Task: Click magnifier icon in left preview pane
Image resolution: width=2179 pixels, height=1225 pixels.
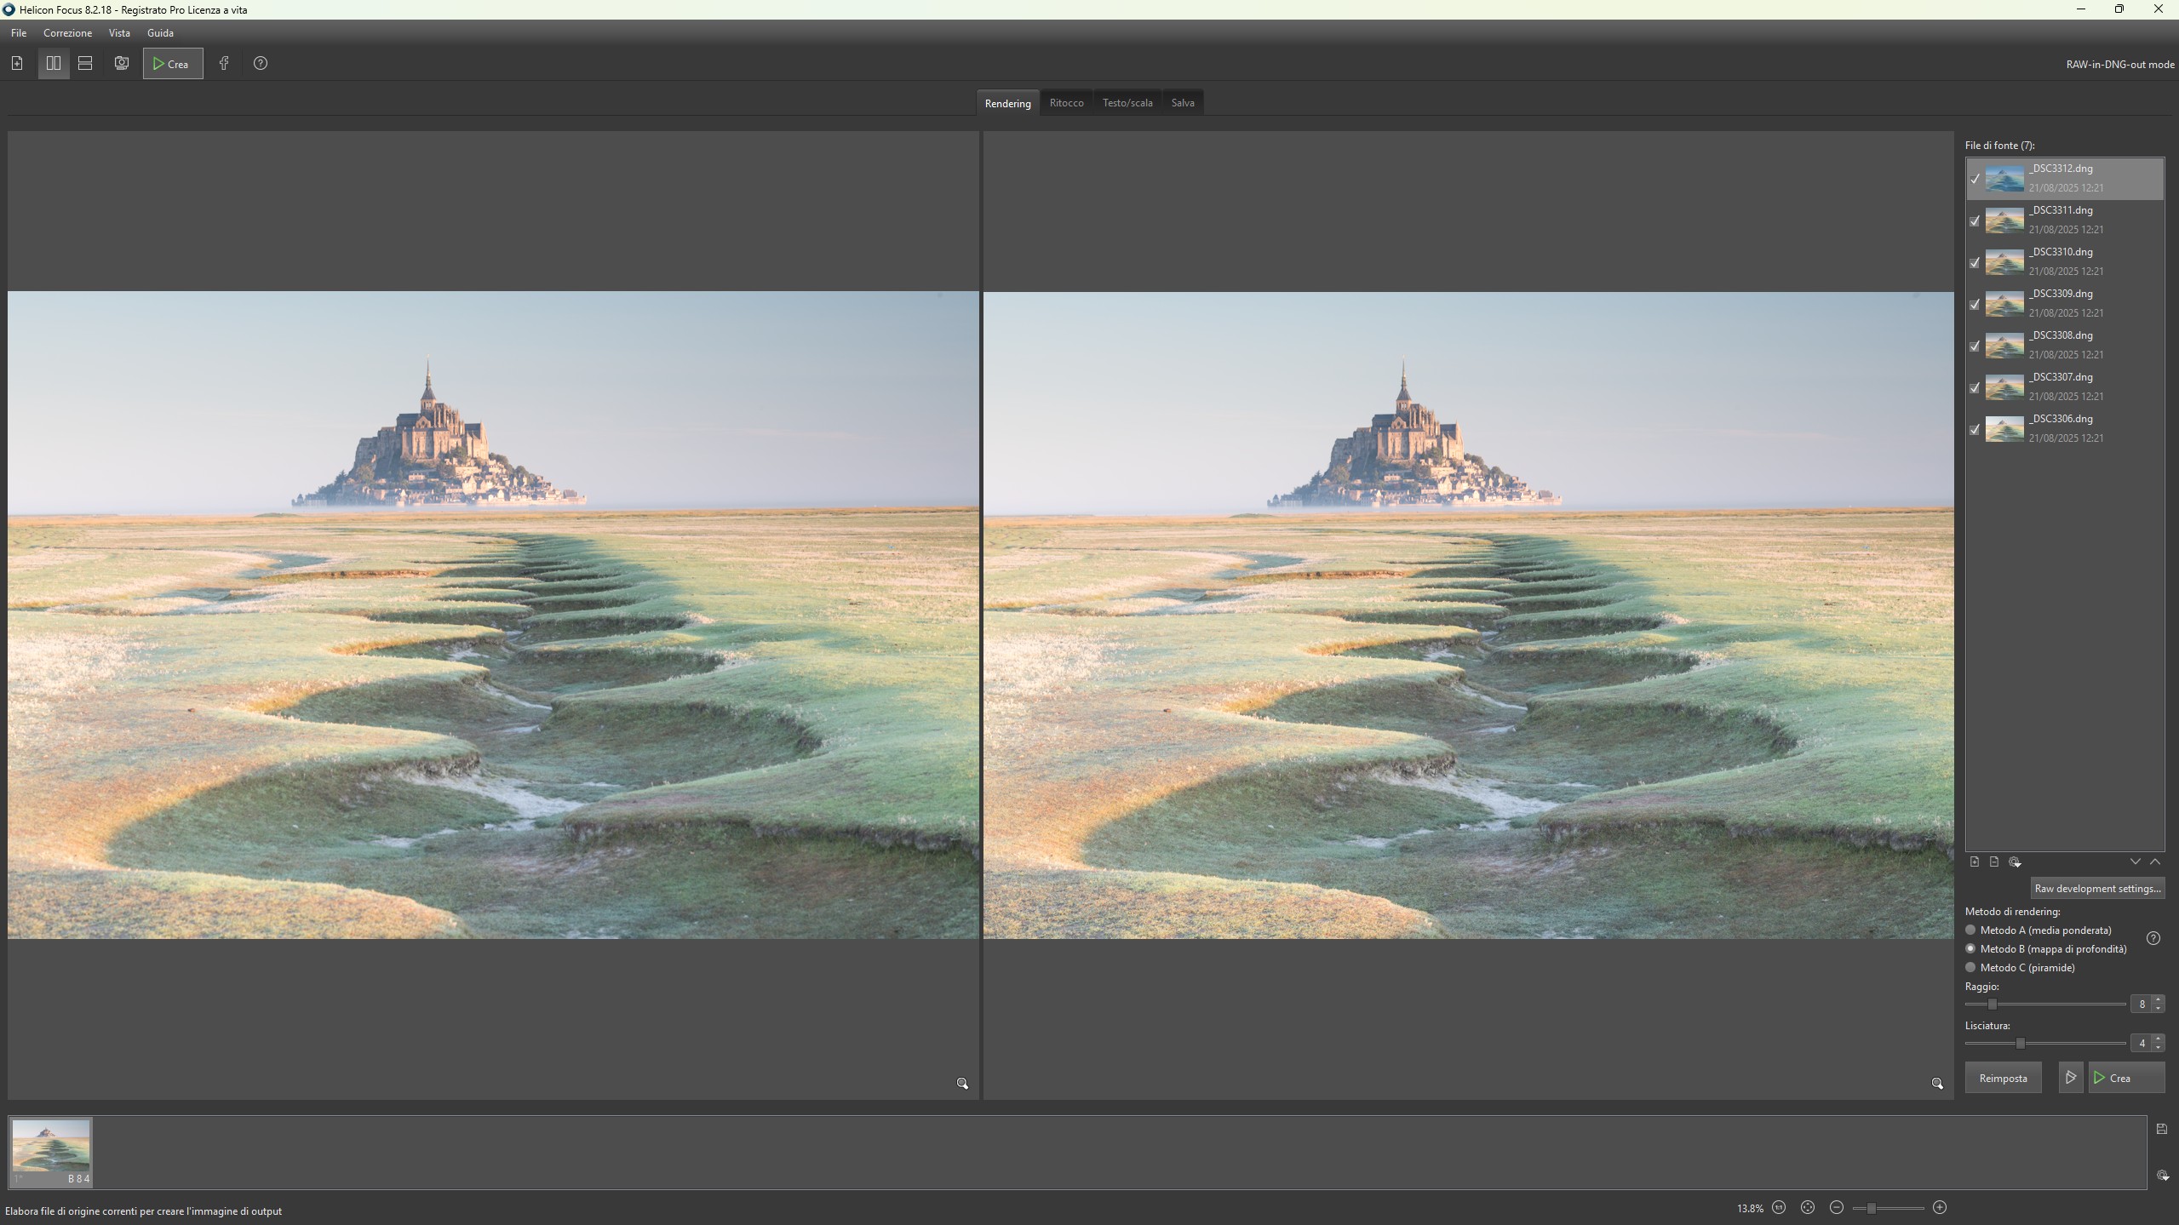Action: (962, 1084)
